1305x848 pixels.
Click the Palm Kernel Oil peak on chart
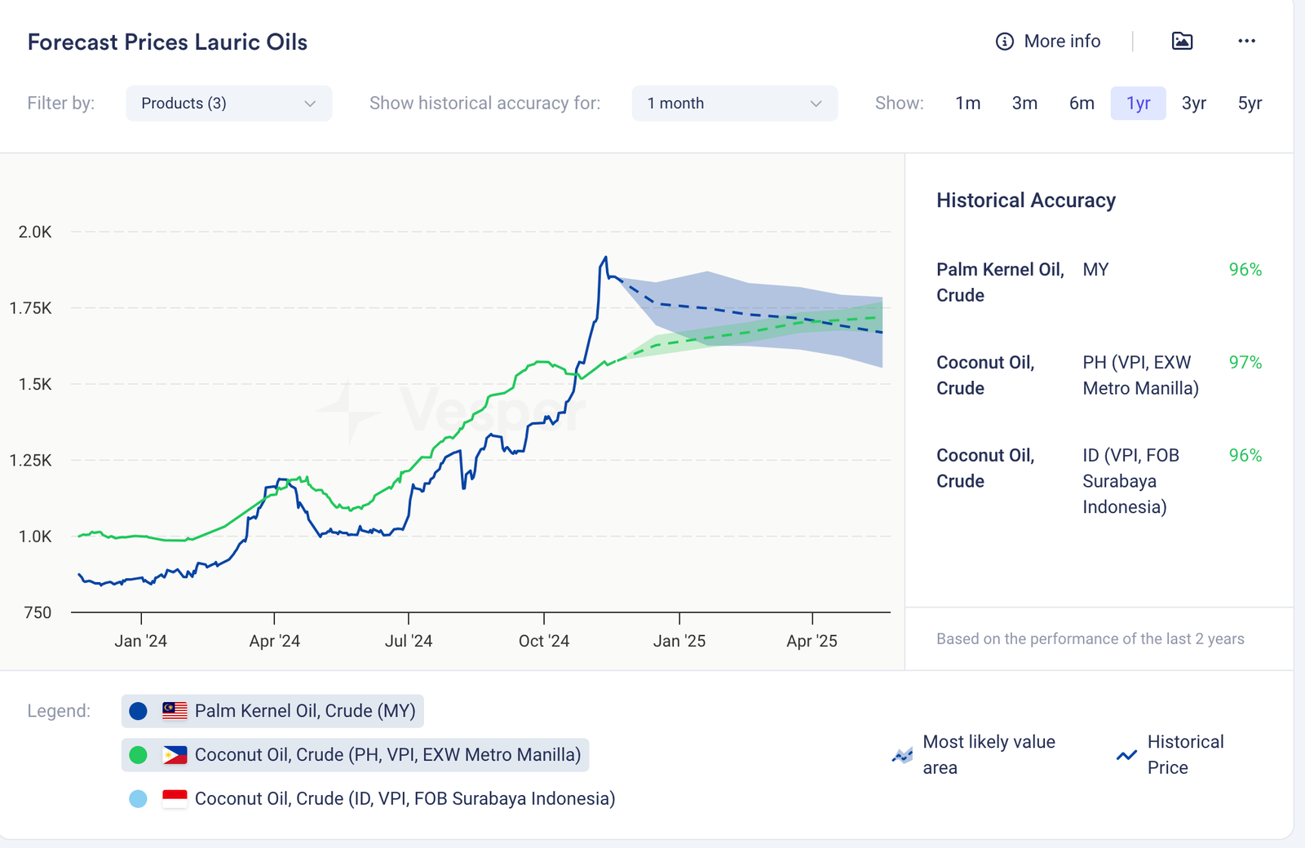(x=605, y=258)
